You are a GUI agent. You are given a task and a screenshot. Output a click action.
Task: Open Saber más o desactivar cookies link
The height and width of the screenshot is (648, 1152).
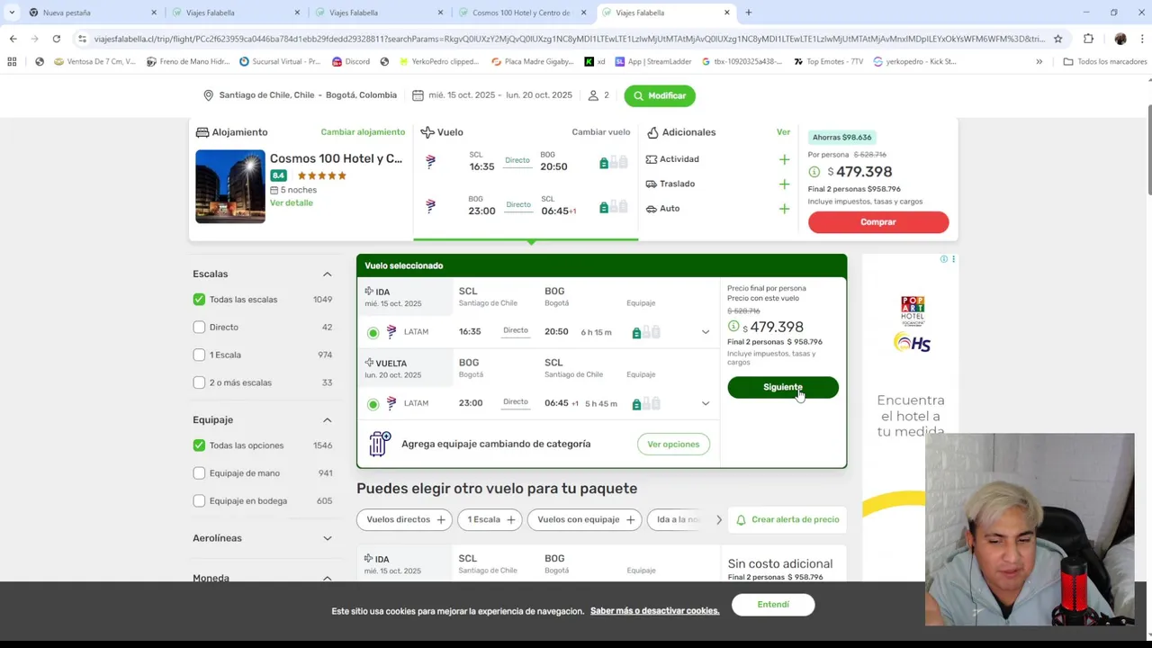point(655,611)
